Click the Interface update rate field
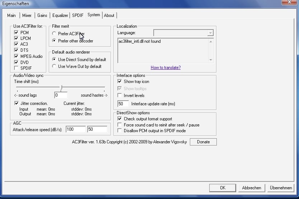Viewport: 299px width, 199px height. tap(123, 104)
